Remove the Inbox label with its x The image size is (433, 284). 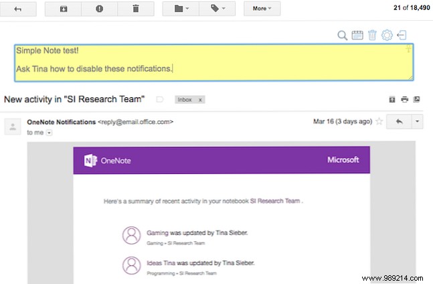tap(200, 100)
